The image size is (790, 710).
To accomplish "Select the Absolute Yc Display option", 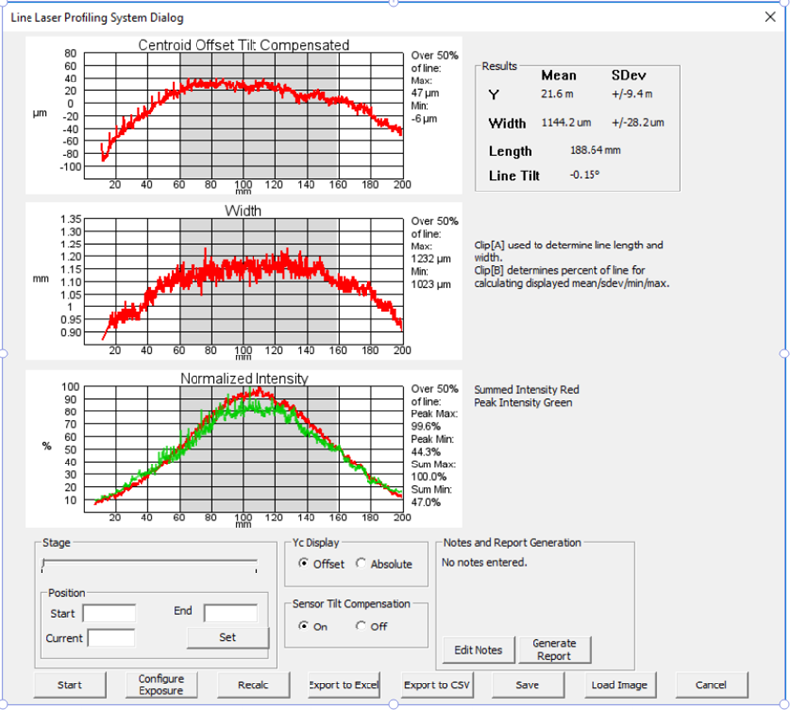I will click(x=361, y=564).
